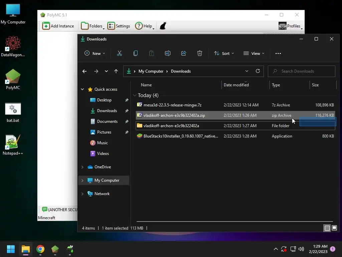Collapse the Today (4) group
Screen dimensions: 342x257
pos(135,95)
